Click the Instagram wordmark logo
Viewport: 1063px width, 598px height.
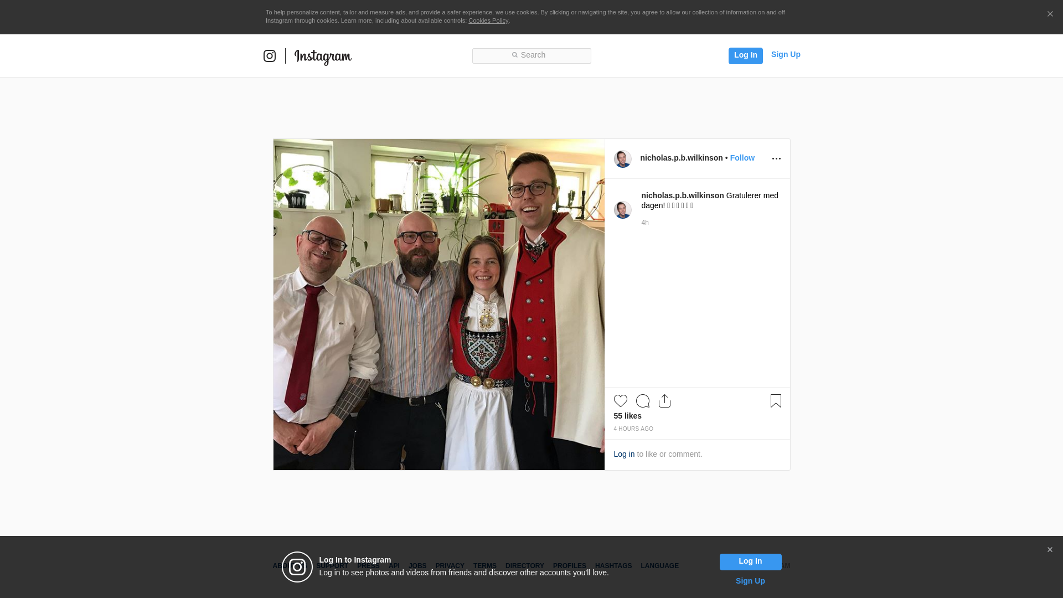(x=323, y=57)
